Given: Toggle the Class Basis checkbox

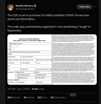Looking at the screenshot, I should point(37,82).
